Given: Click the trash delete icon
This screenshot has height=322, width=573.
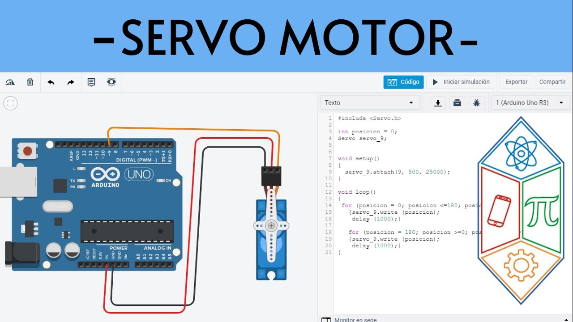Looking at the screenshot, I should pos(30,82).
